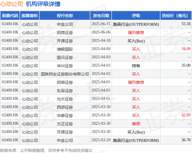Viewport: 192px width, 153px height.
Task: Select 强烈推荐 rating dated 2025-06-06
Action: coord(136,32)
